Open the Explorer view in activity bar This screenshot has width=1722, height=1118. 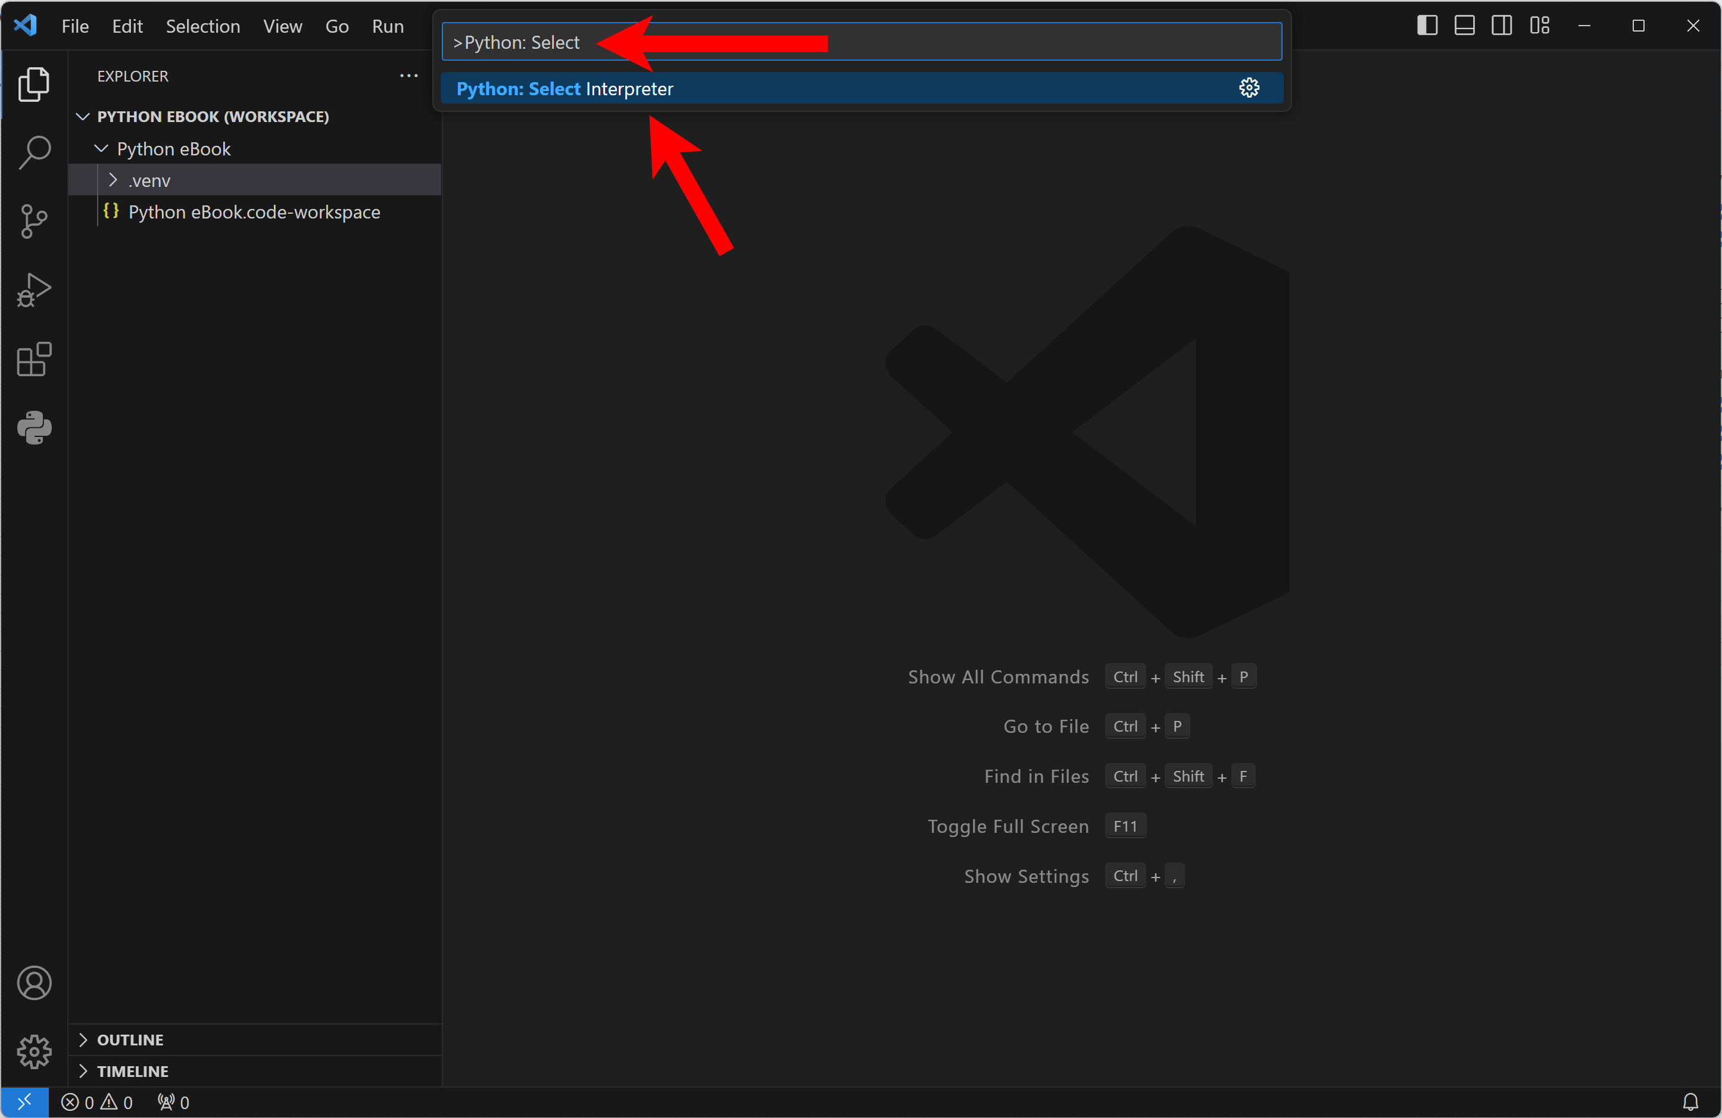[34, 85]
